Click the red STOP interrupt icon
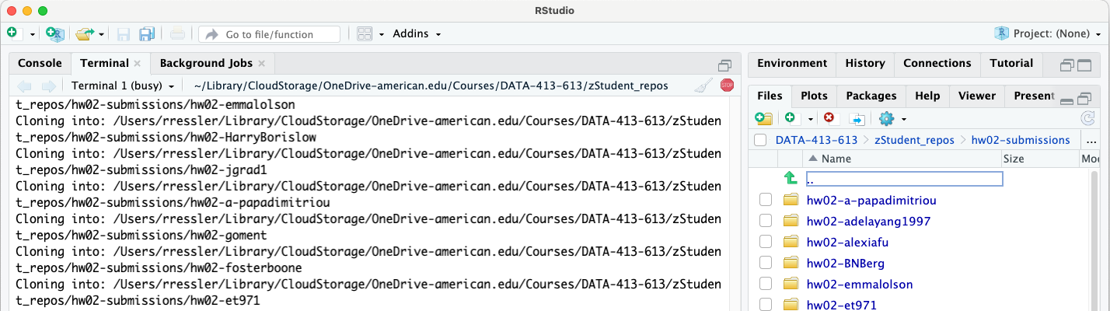1110x311 pixels. (x=727, y=86)
